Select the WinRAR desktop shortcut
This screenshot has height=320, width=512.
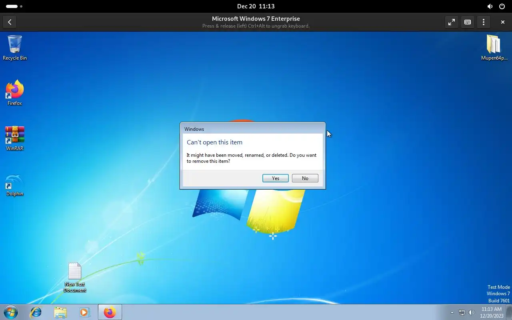click(x=15, y=138)
